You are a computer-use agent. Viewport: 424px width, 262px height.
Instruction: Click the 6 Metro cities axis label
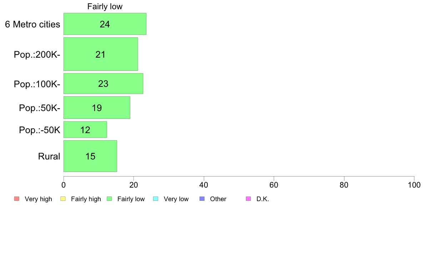pyautogui.click(x=32, y=24)
